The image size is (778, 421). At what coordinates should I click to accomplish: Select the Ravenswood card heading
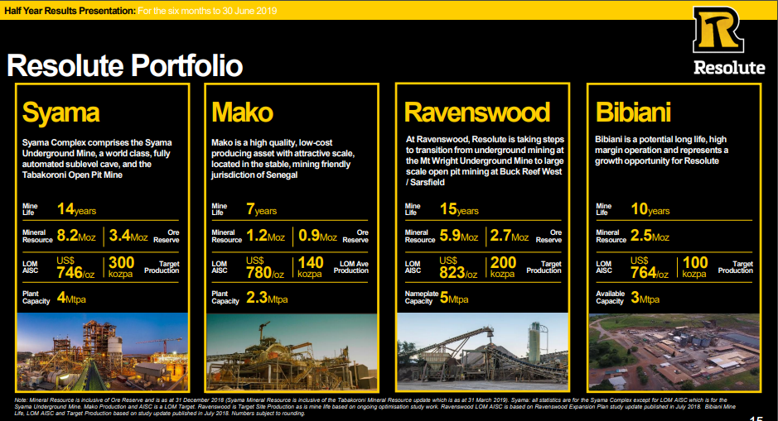tap(476, 112)
